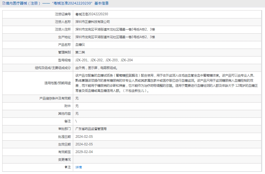
Task: Click the 适用范围/预期用途 row label
Action: [x=58, y=83]
